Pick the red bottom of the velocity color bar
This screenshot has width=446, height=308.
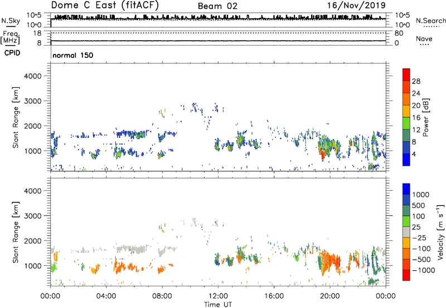pos(406,275)
